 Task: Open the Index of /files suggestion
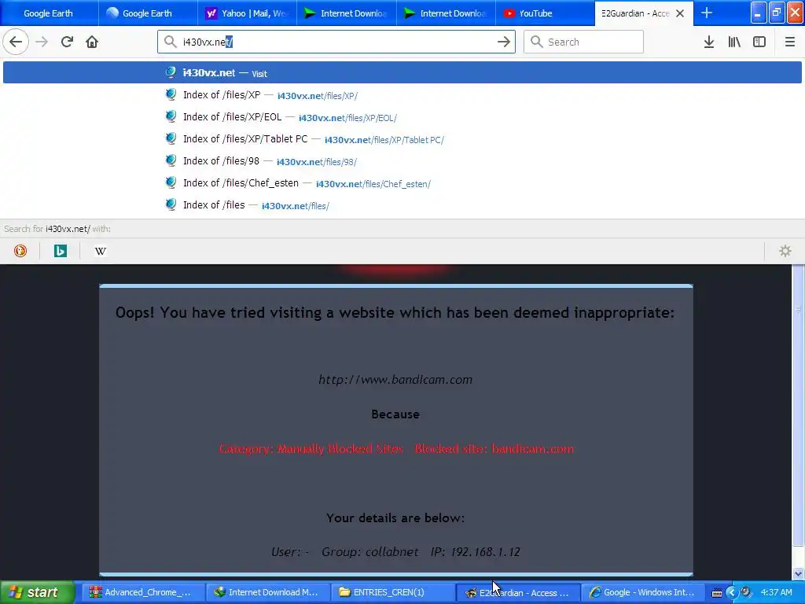tap(402, 205)
